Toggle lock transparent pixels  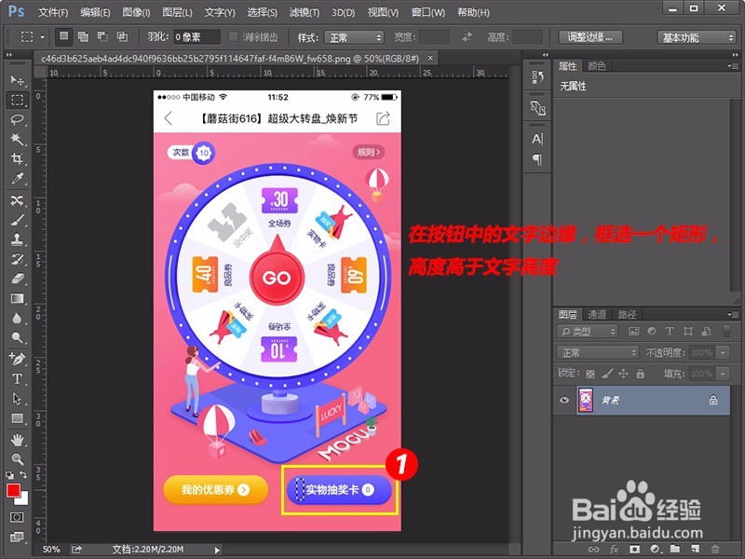[590, 375]
